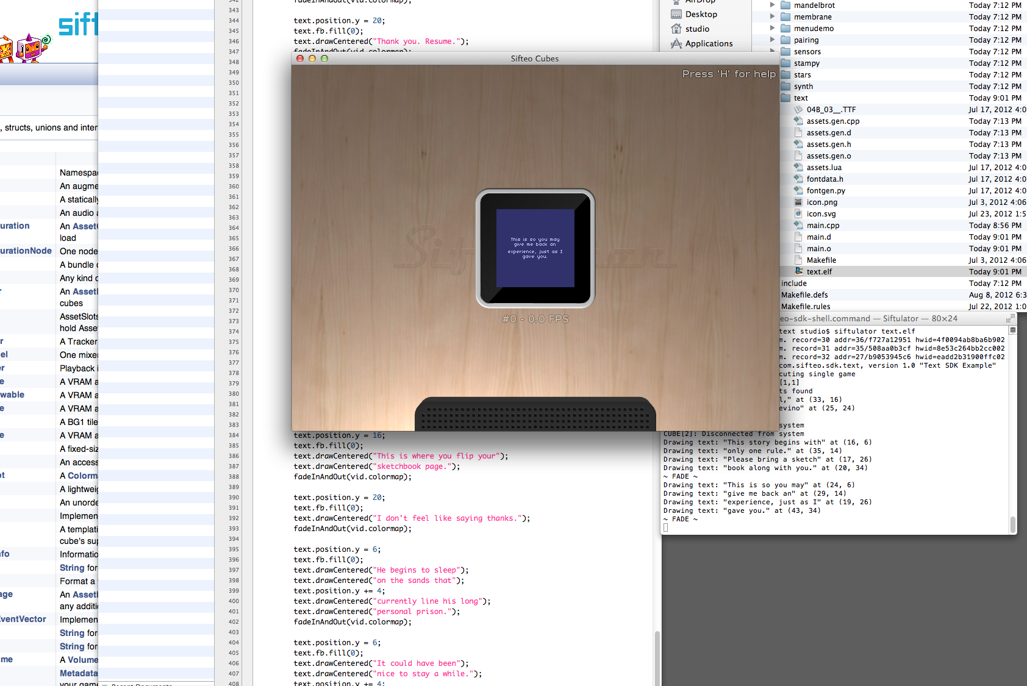Click line number 350 in the gutter
Viewport: 1027px width, 686px height.
(x=234, y=83)
